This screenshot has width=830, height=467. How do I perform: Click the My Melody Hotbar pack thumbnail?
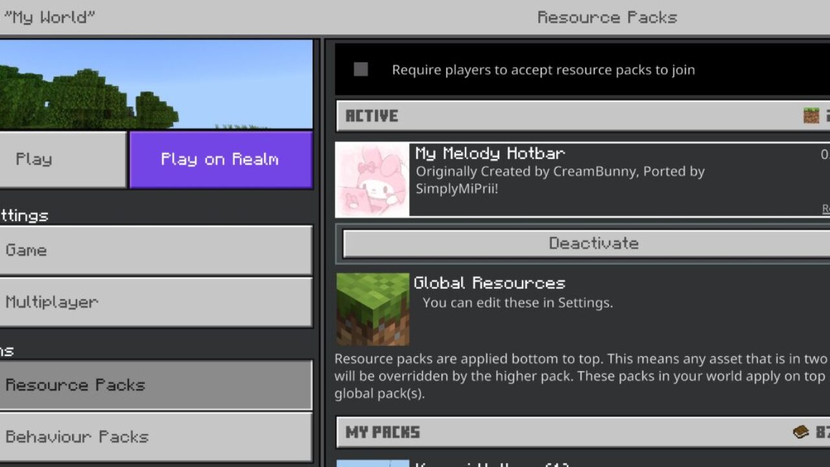[x=372, y=180]
